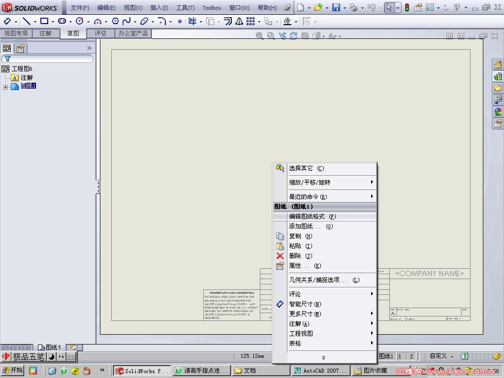Expand the 图纸1 tree node

click(x=5, y=87)
